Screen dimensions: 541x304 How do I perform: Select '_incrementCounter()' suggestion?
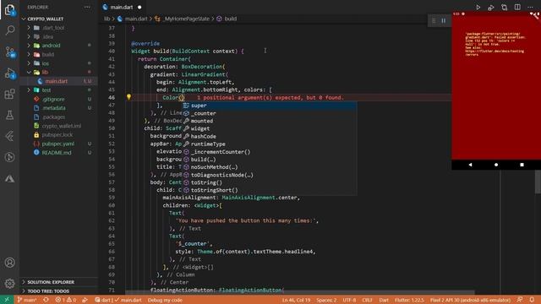click(x=269, y=152)
